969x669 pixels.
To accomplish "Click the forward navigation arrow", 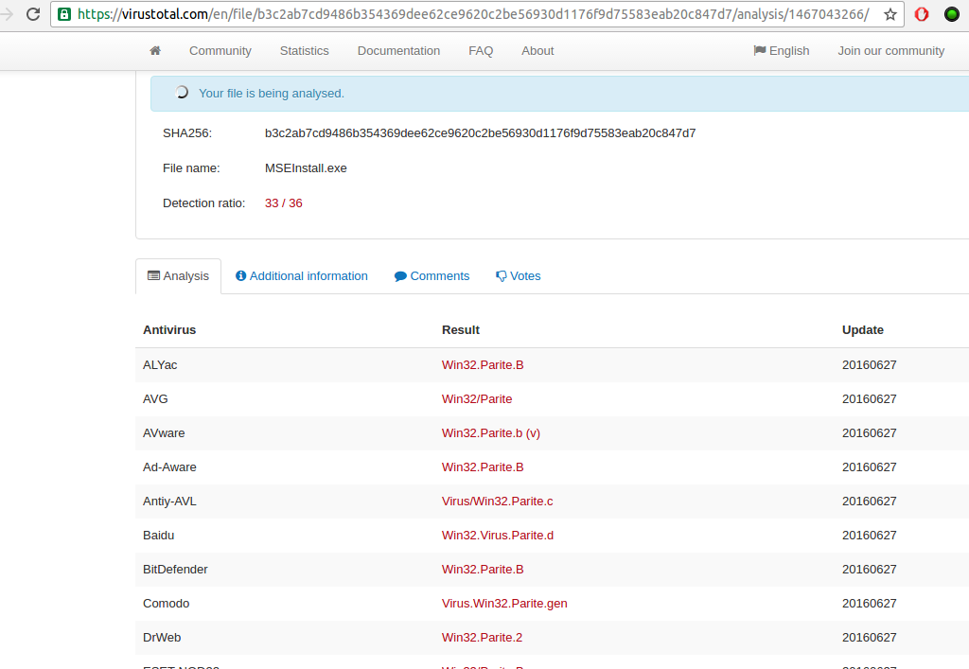I will coord(7,13).
